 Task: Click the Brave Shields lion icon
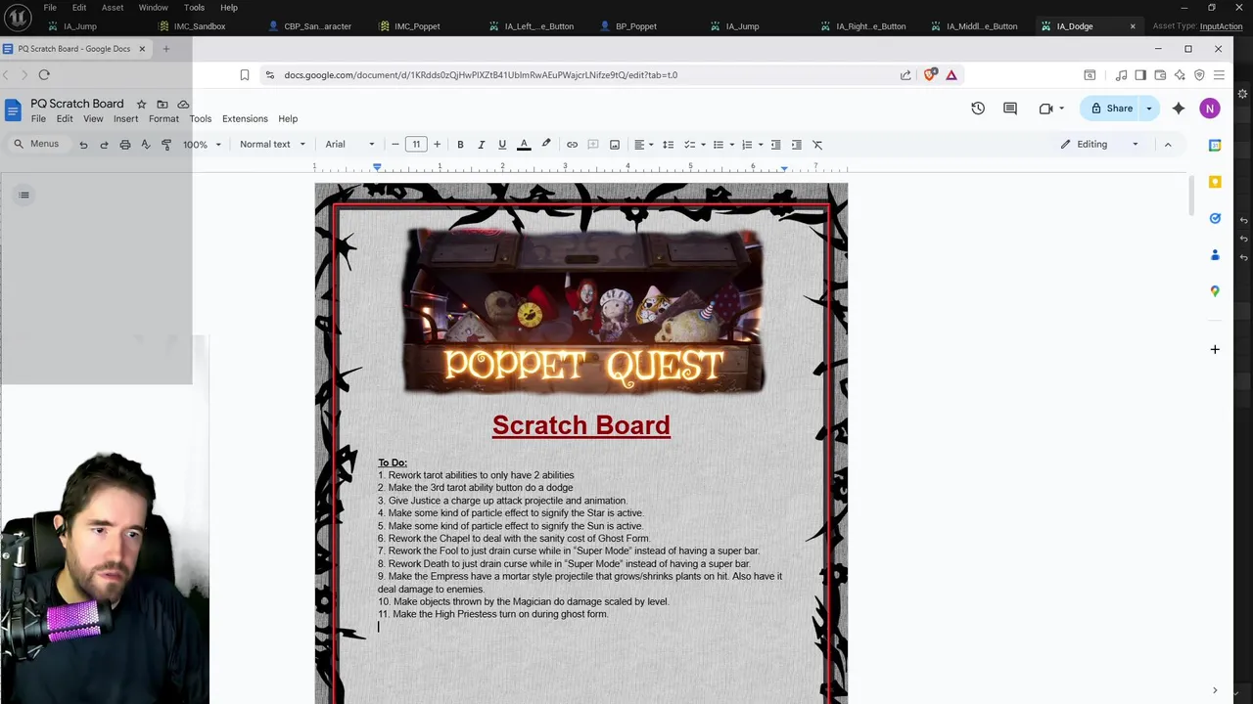930,74
